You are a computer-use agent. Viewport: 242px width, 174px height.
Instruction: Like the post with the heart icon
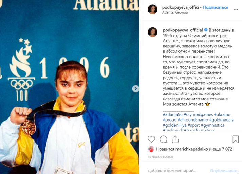pos(151,139)
